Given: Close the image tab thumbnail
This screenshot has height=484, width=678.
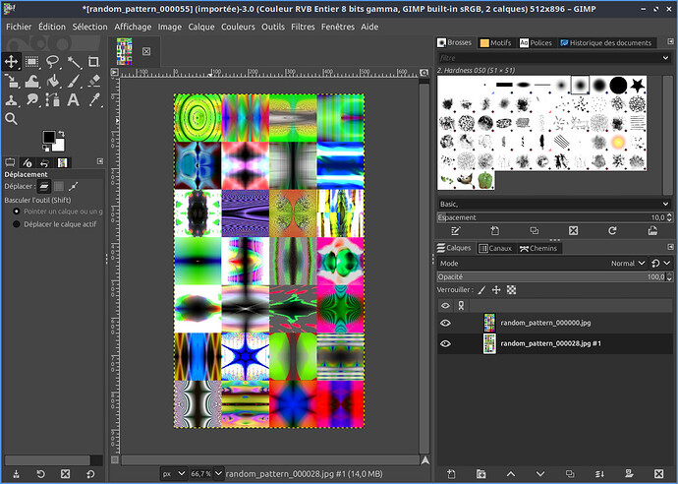Looking at the screenshot, I should (x=146, y=51).
